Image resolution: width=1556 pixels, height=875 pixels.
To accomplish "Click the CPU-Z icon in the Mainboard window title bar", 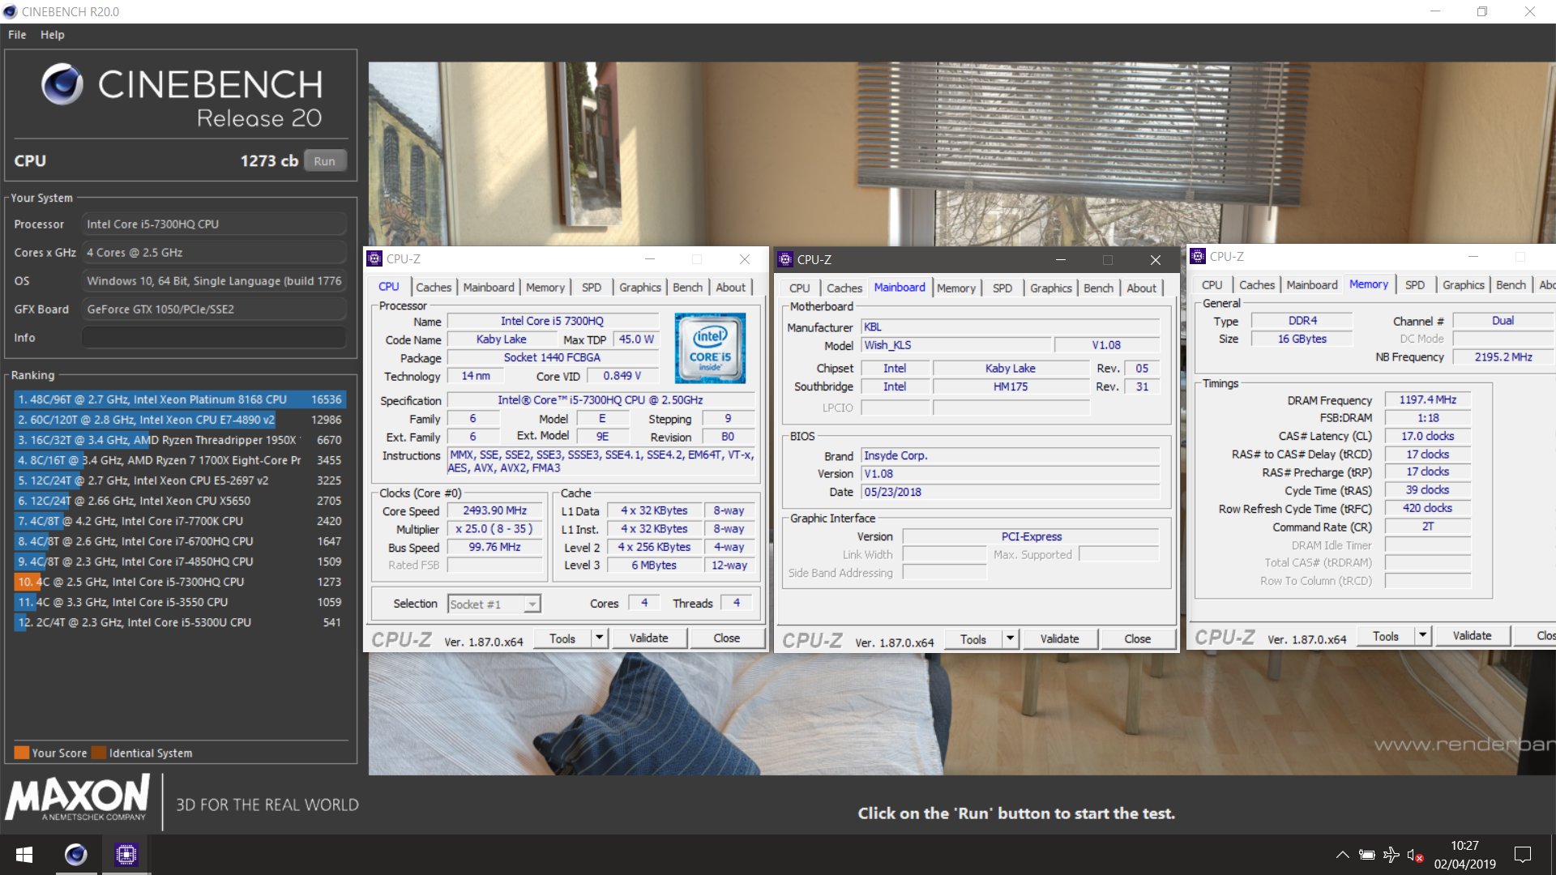I will (785, 259).
